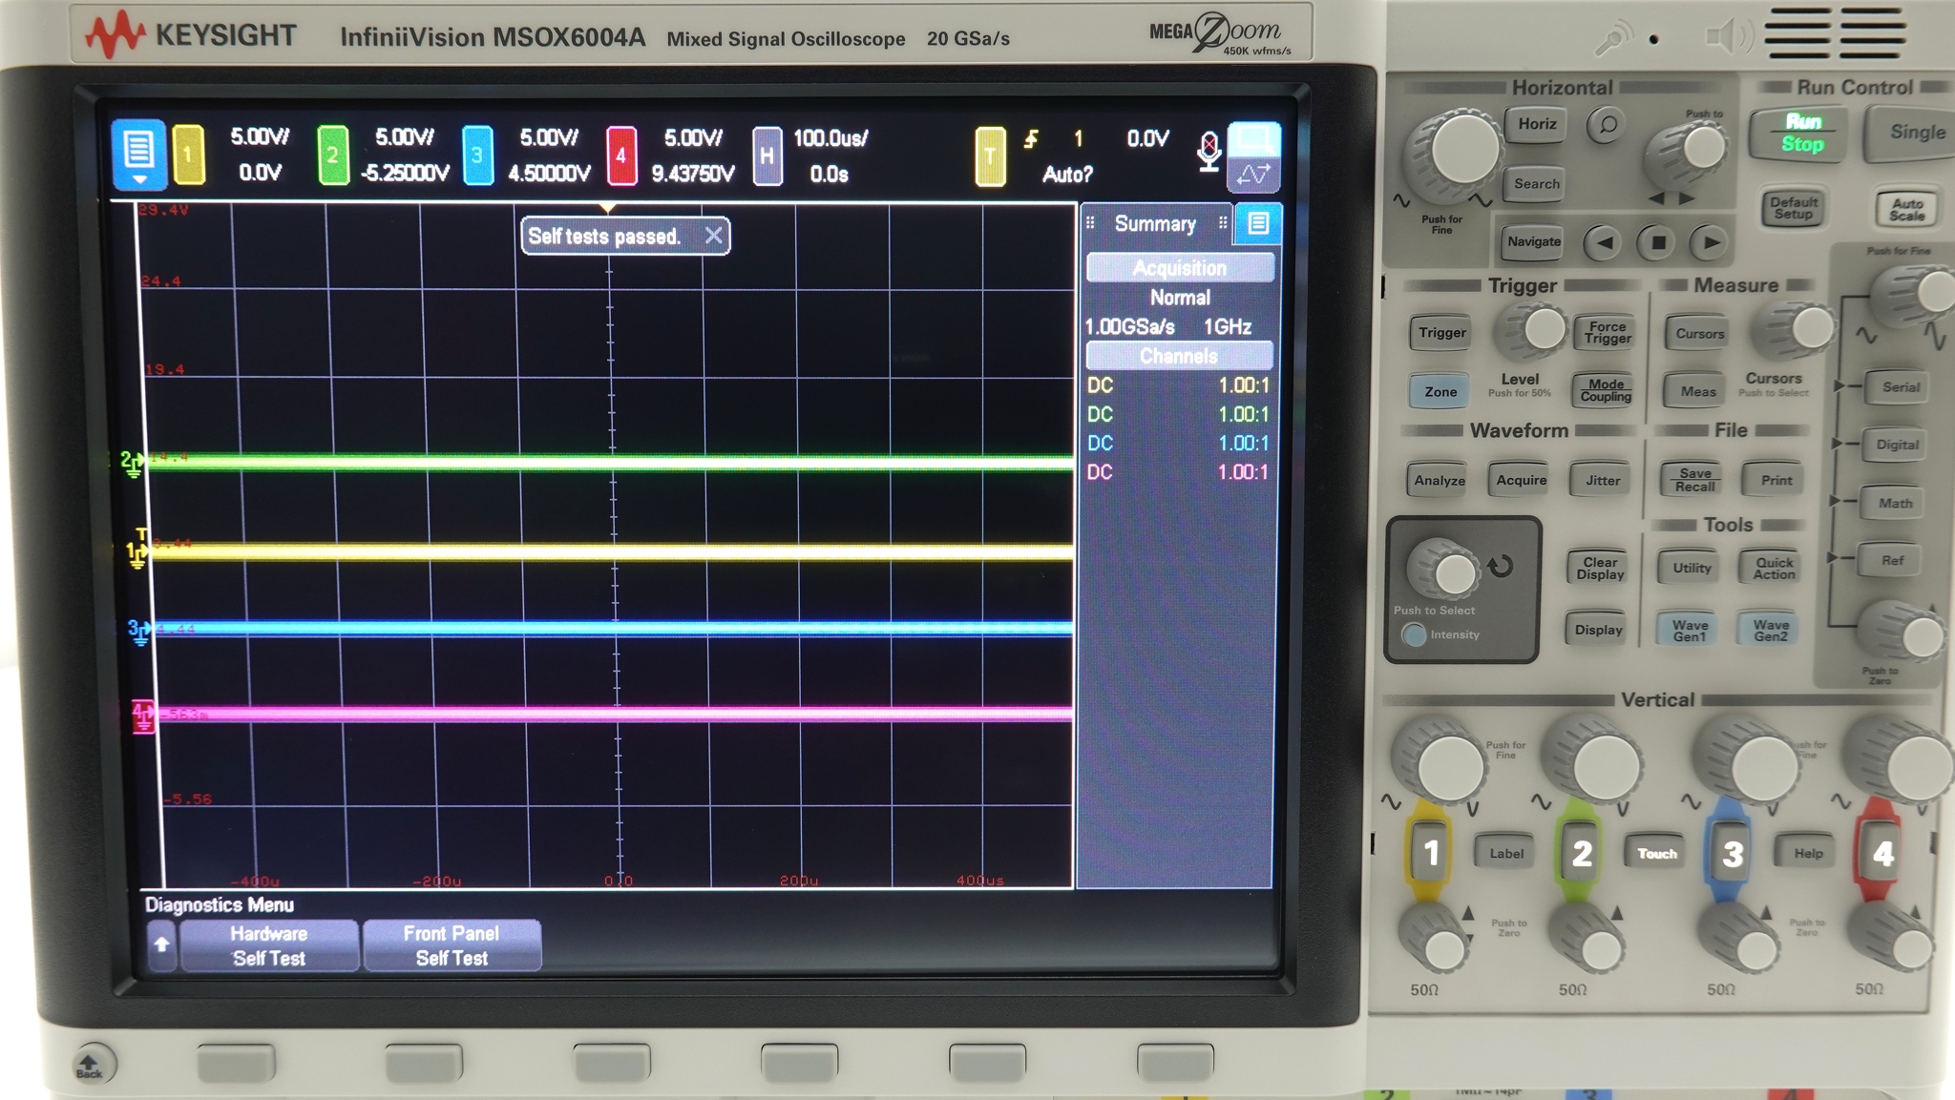Screen dimensions: 1955x1100
Task: Tap the navigate stop square button
Action: coord(1658,242)
